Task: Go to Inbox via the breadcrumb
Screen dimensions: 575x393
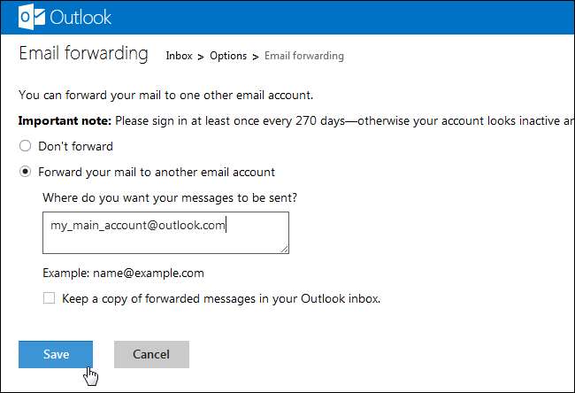Action: (179, 56)
